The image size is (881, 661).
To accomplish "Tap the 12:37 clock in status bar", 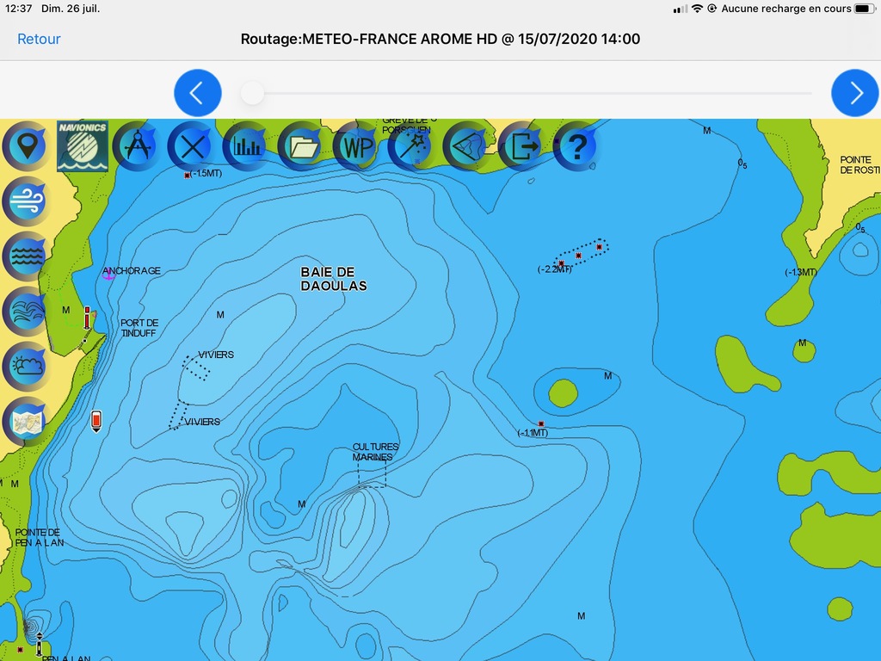I will pos(19,9).
